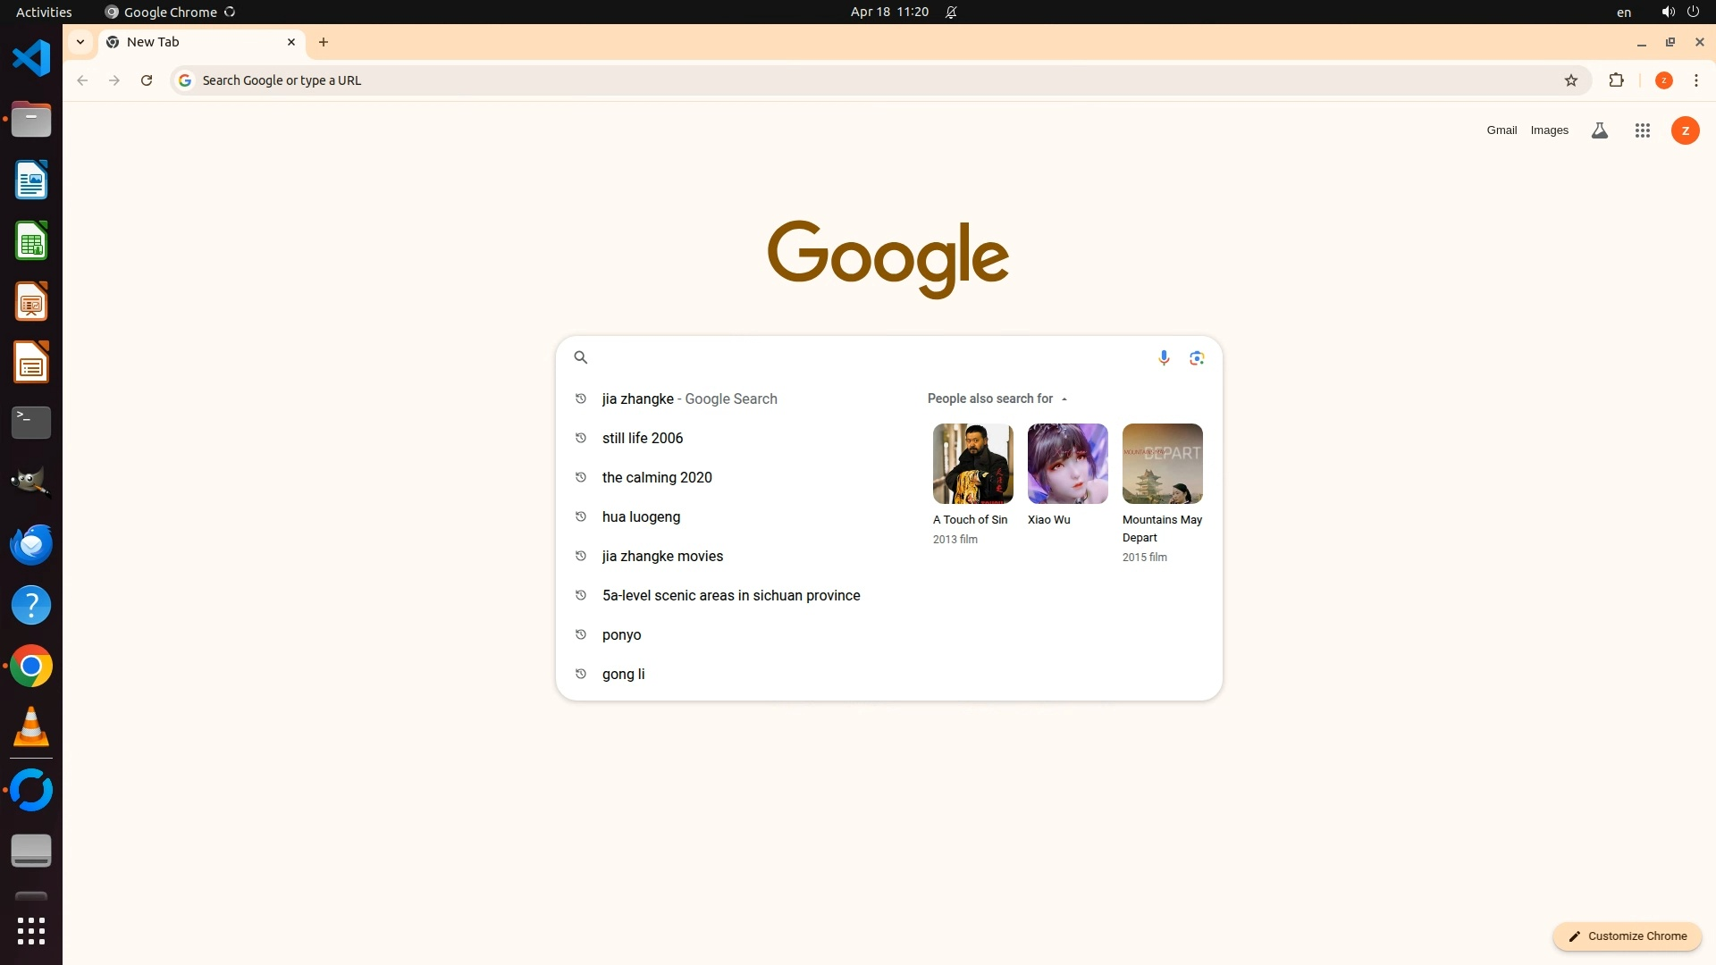Reload the current page
The height and width of the screenshot is (965, 1716).
[147, 80]
